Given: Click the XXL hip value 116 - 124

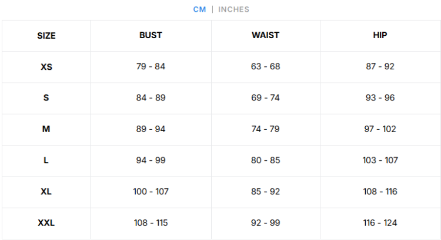Looking at the screenshot, I should (380, 223).
